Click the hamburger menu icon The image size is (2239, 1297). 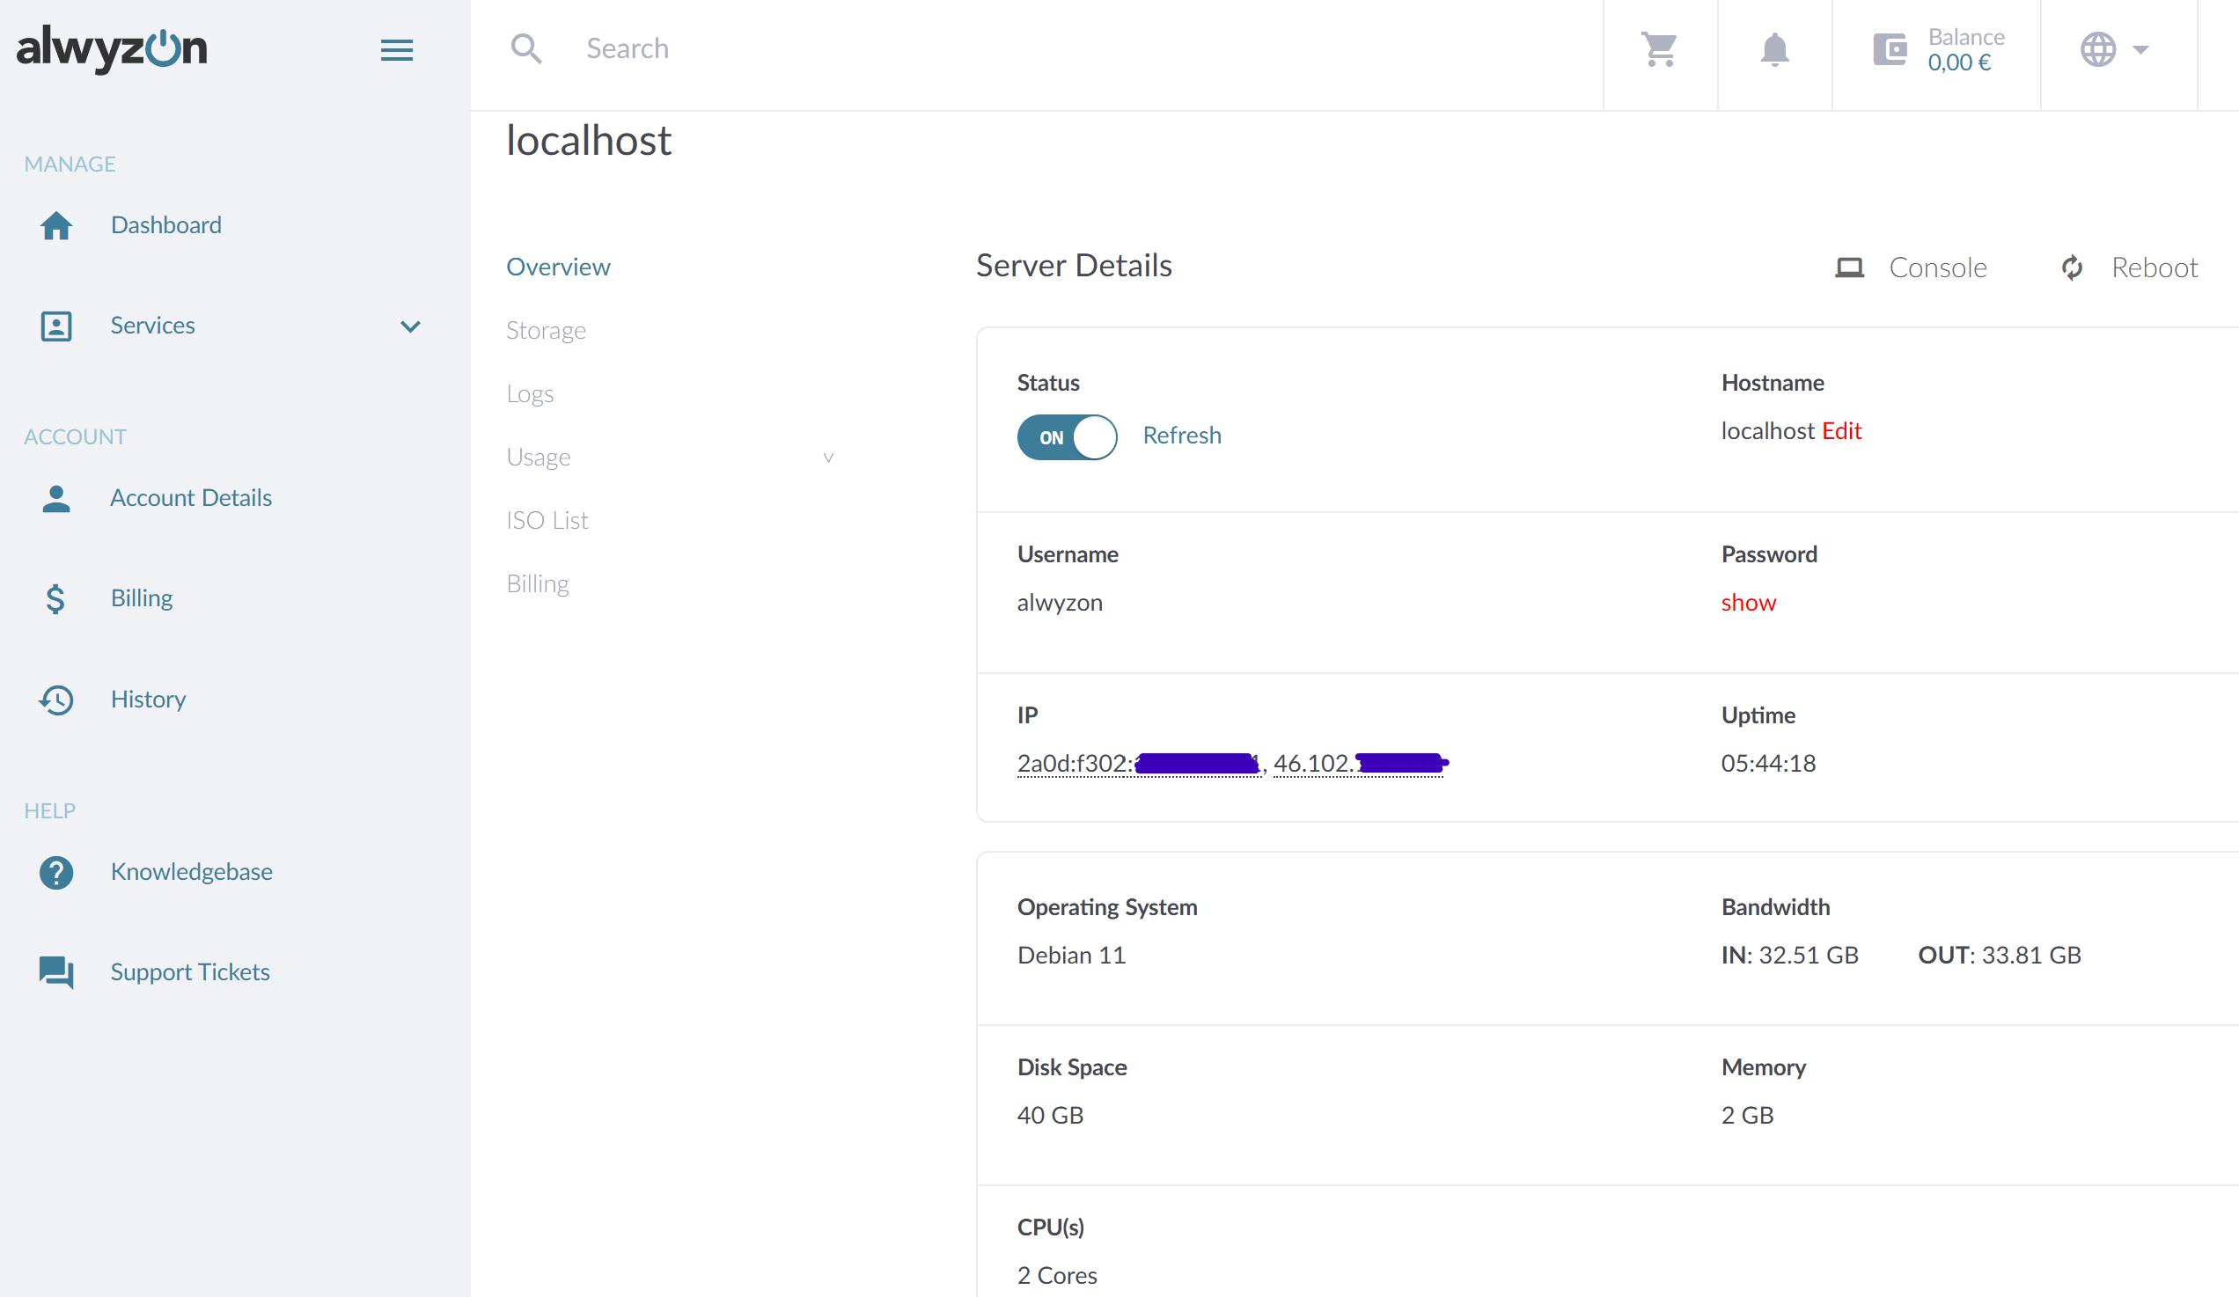click(x=396, y=50)
